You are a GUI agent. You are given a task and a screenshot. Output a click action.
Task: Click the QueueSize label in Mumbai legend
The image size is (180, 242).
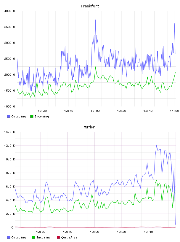[69, 237]
